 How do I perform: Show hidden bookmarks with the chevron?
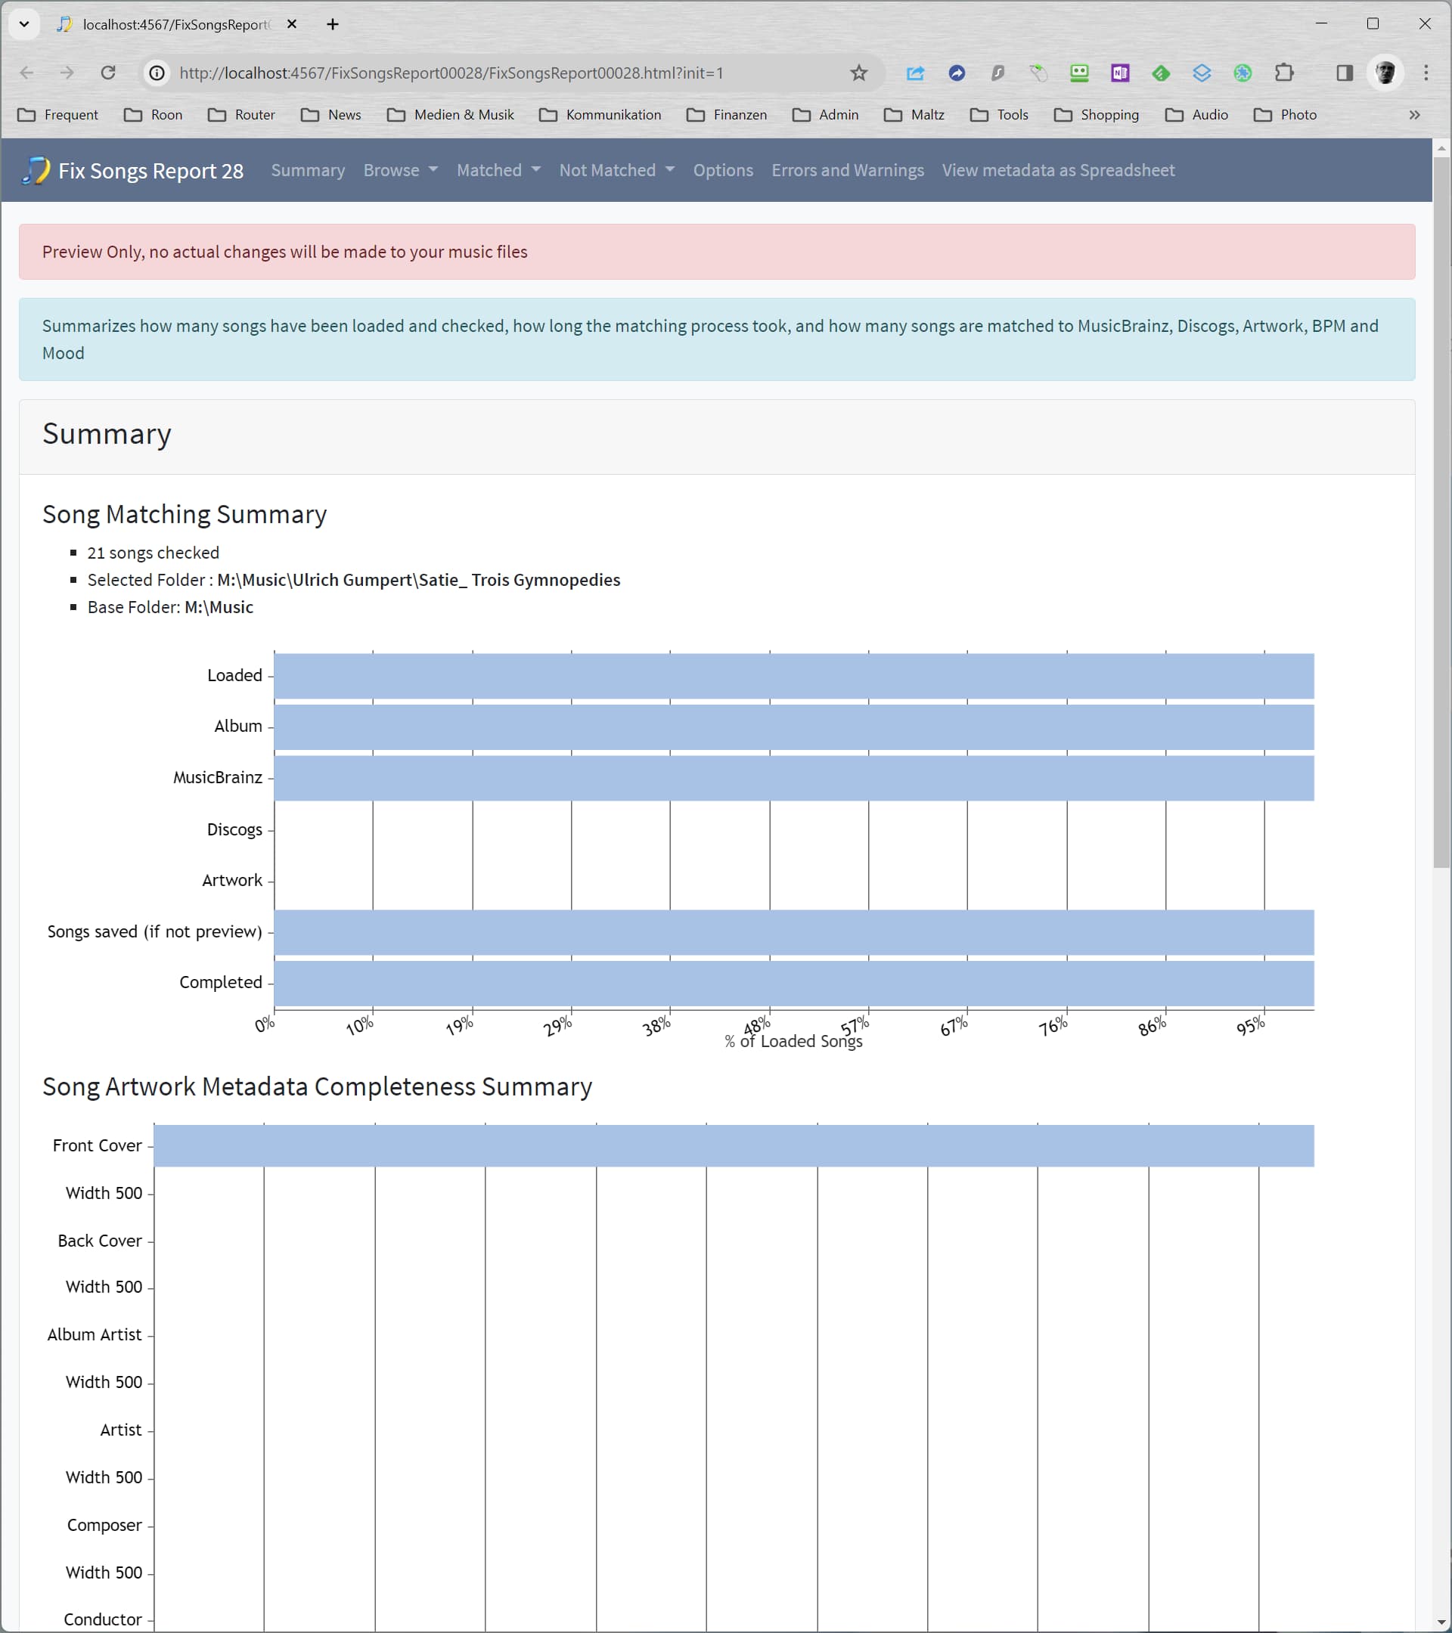pyautogui.click(x=1413, y=115)
